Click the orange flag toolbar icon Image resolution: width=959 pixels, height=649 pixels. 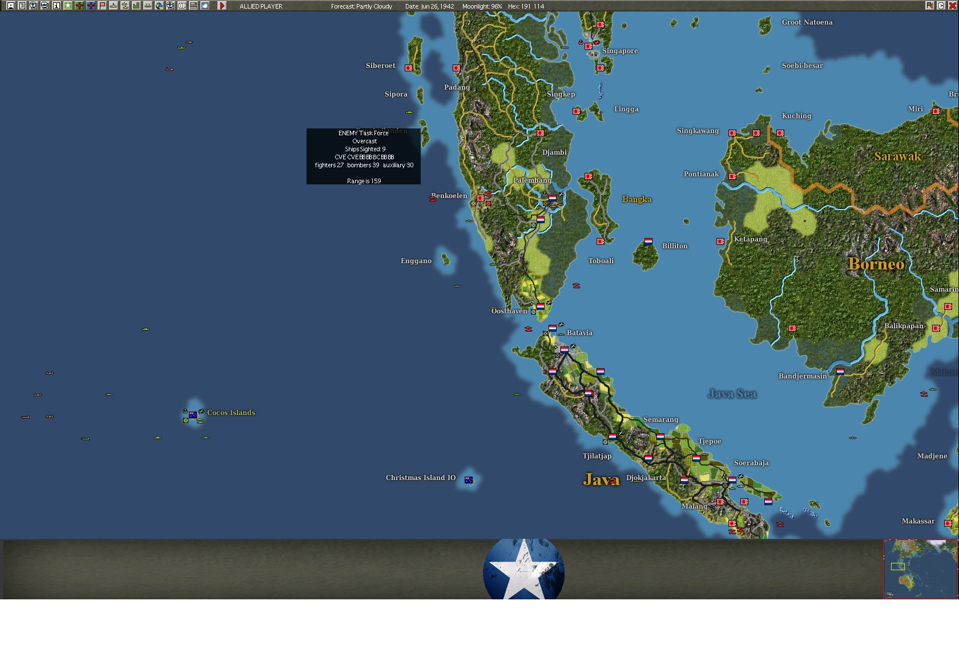[102, 6]
